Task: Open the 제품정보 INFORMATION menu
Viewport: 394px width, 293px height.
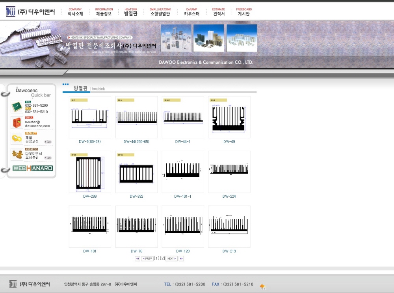Action: coord(104,12)
